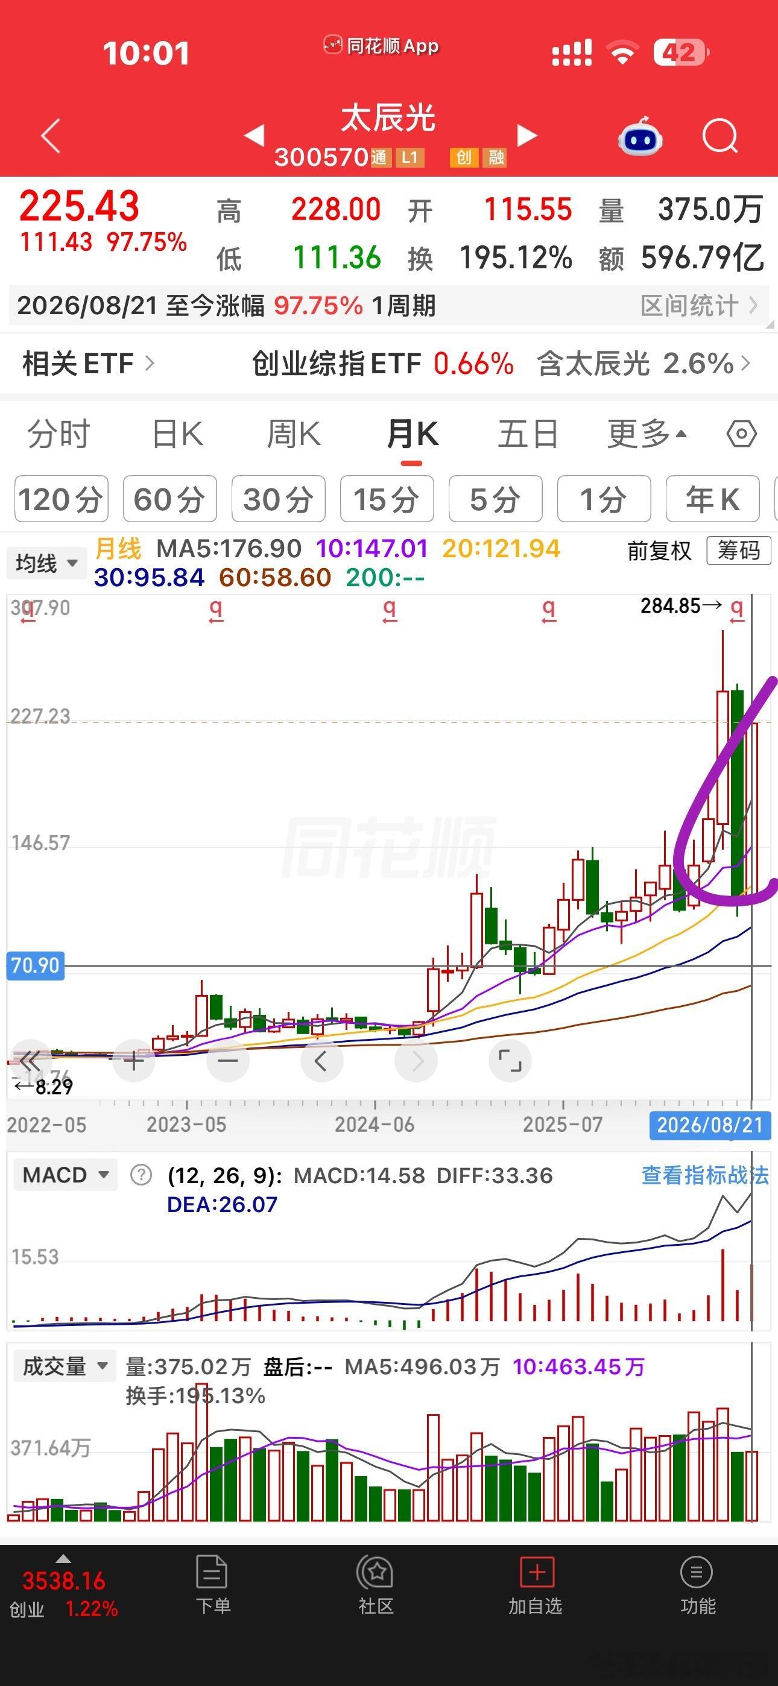Open chart settings hexagon icon
Screen dimensions: 778x1686
click(741, 434)
